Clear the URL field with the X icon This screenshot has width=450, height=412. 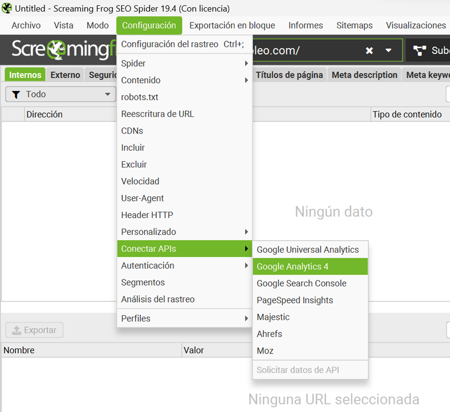point(369,50)
